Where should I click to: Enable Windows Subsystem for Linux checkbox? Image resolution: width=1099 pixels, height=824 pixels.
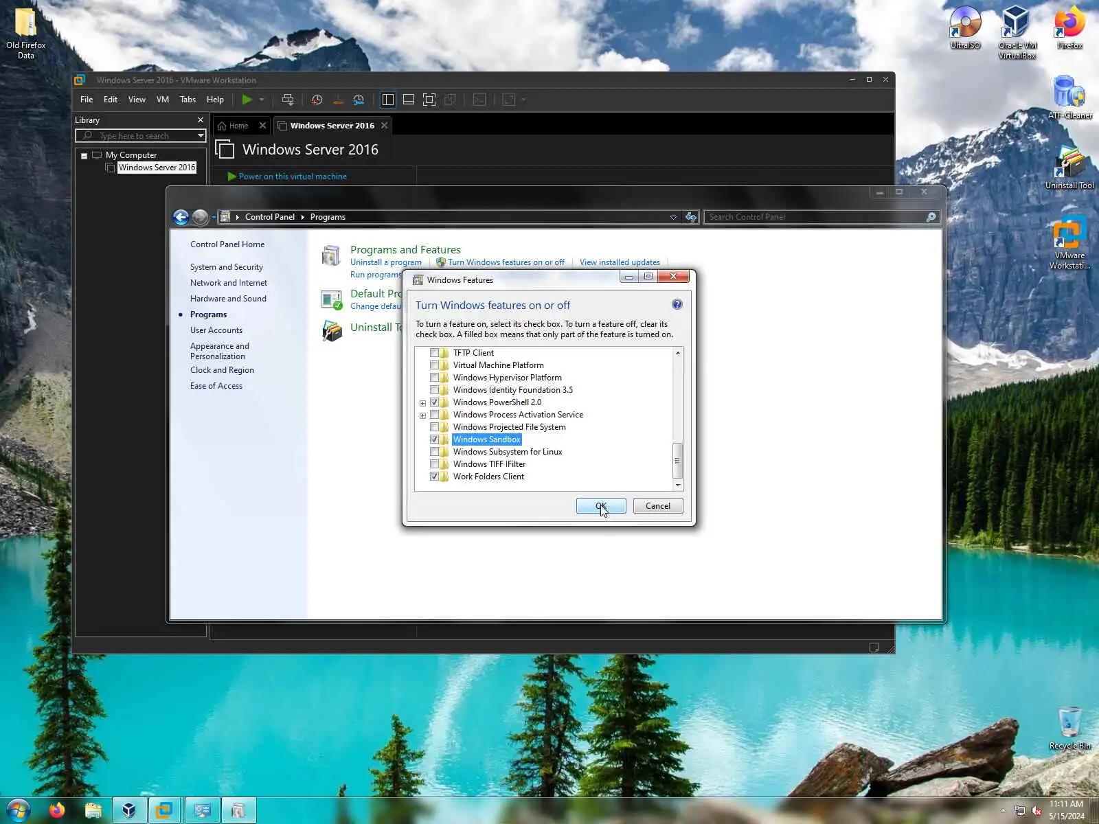point(434,452)
